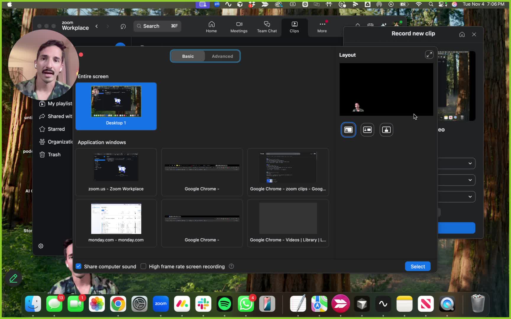Open Spotify from the Dock

224,304
